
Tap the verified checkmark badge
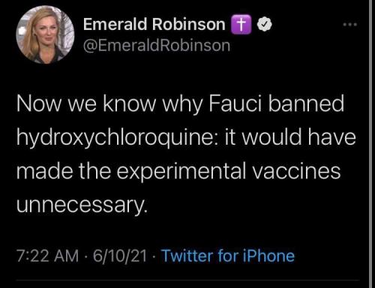[x=265, y=24]
